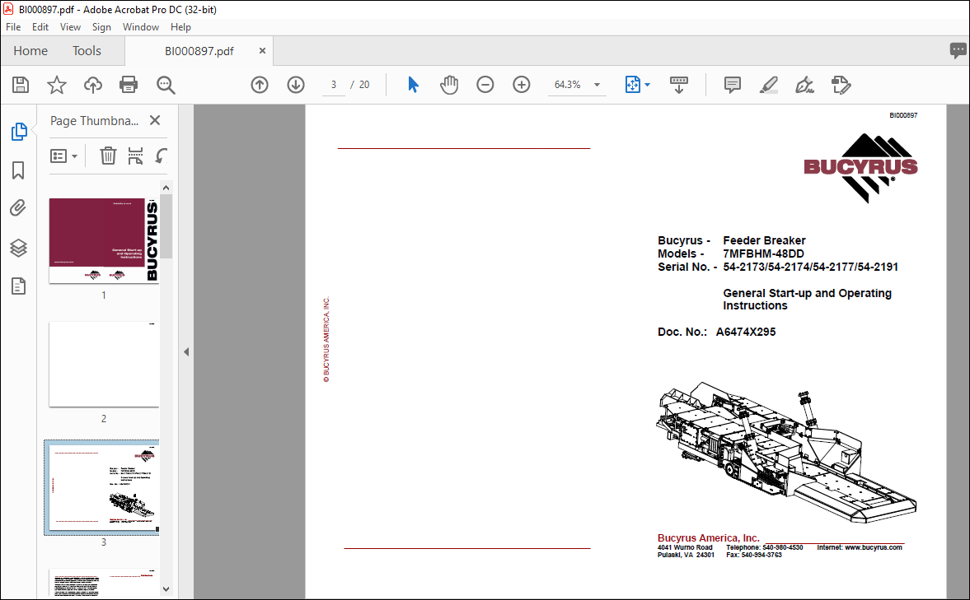The height and width of the screenshot is (600, 970).
Task: Add a comment with the sticky note icon
Action: click(x=733, y=85)
